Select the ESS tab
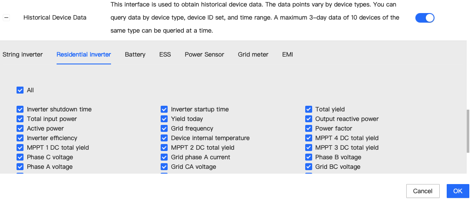This screenshot has height=208, width=475. click(165, 55)
